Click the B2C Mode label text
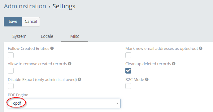 (x=135, y=79)
